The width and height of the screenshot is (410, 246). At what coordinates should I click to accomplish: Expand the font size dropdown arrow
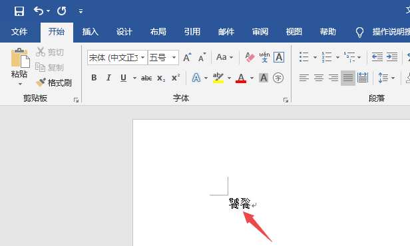(x=174, y=57)
